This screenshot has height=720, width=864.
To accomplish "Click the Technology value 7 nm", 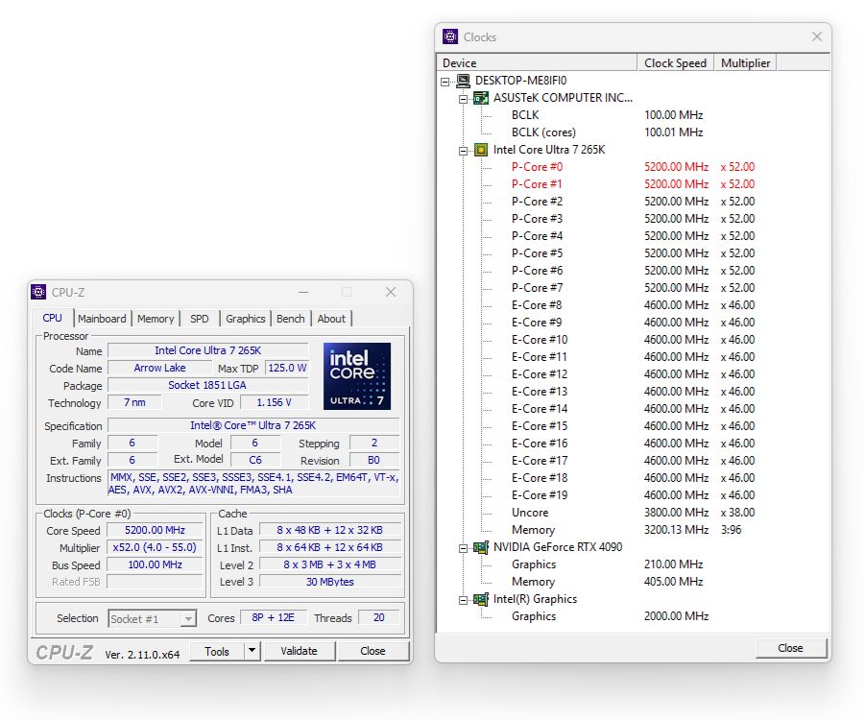I will point(134,402).
